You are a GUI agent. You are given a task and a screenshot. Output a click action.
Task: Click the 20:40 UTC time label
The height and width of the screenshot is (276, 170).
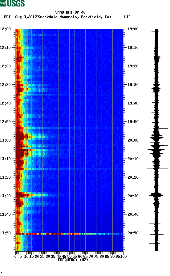133,214
